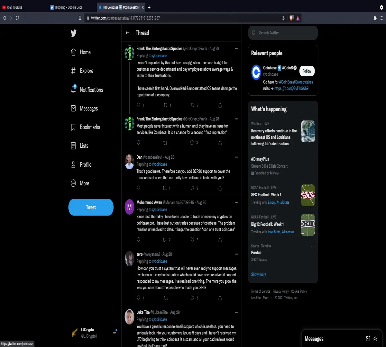Viewport: 386px width, 347px height.
Task: Click in the Search Twitter field
Action: pyautogui.click(x=283, y=33)
